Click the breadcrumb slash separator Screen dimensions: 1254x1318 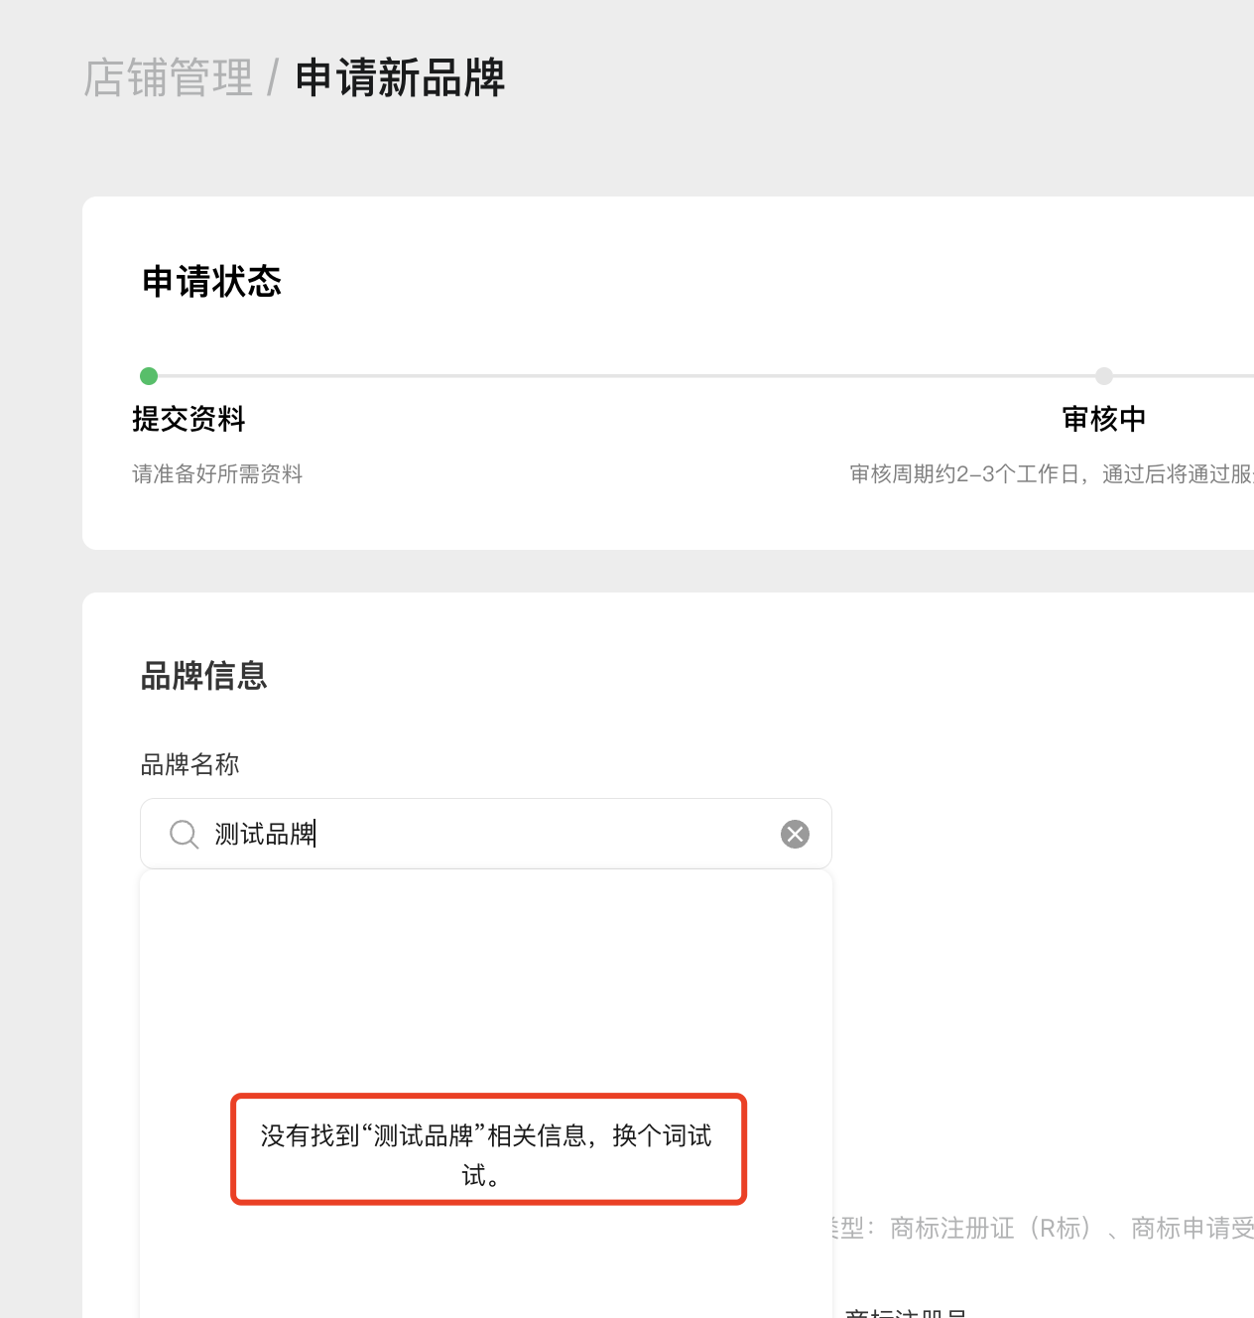click(x=273, y=77)
